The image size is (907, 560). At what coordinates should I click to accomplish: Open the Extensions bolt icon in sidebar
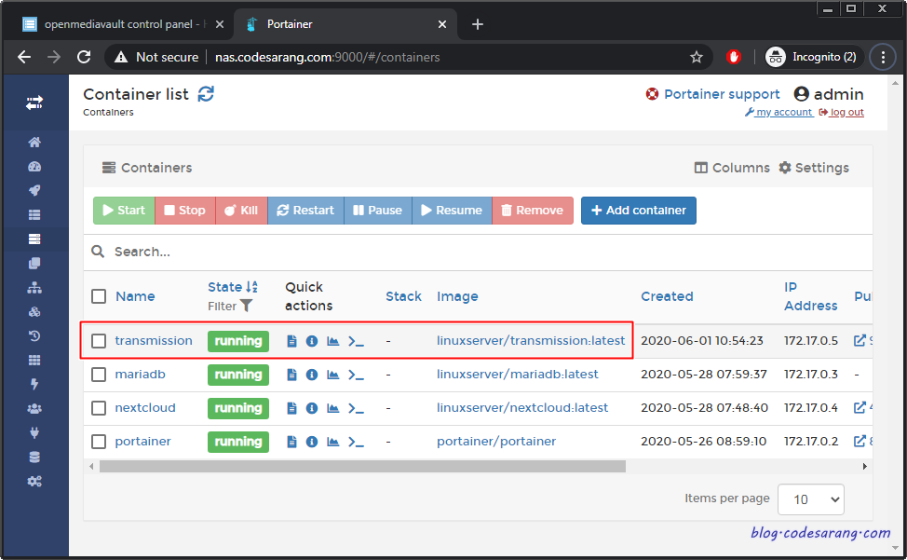(x=34, y=384)
